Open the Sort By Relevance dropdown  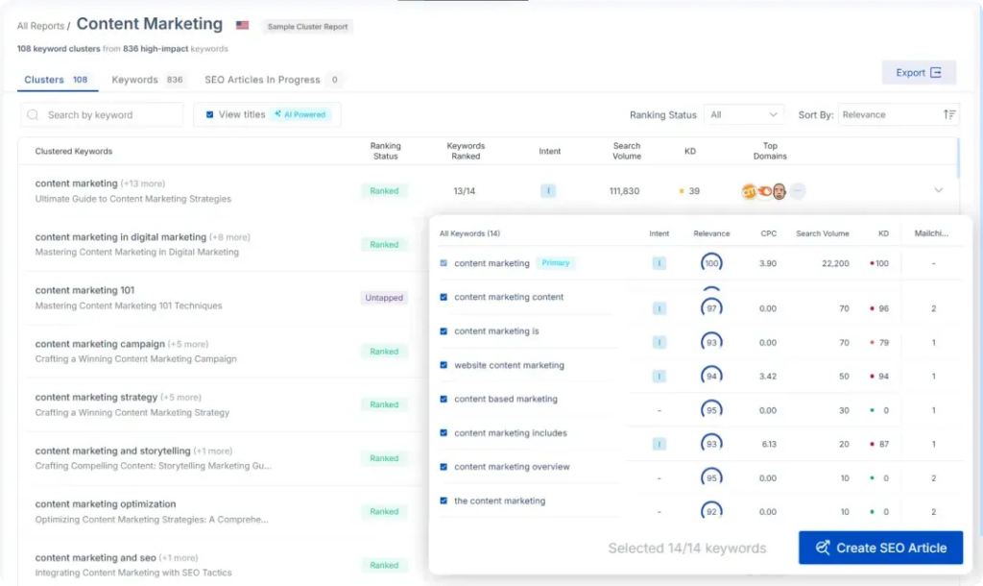(899, 114)
